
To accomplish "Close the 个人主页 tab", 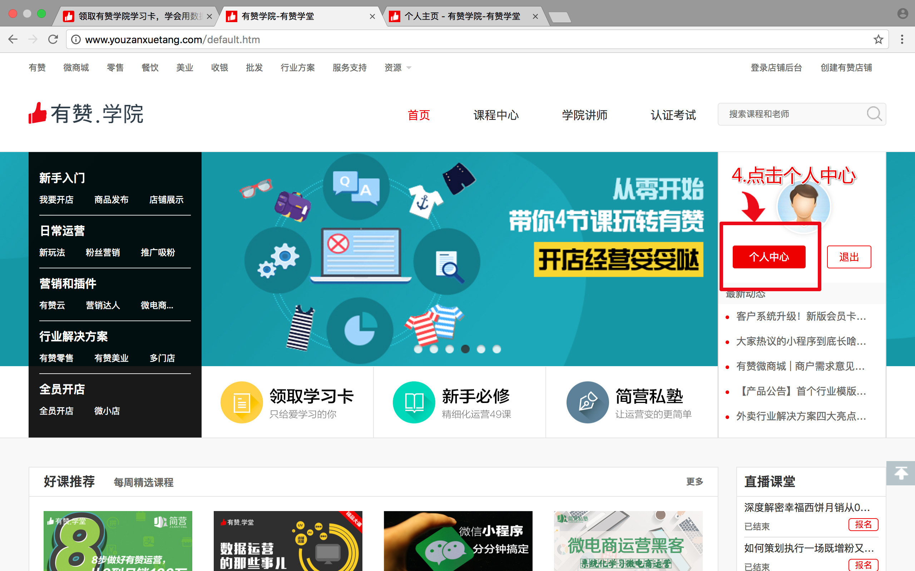I will 535,16.
